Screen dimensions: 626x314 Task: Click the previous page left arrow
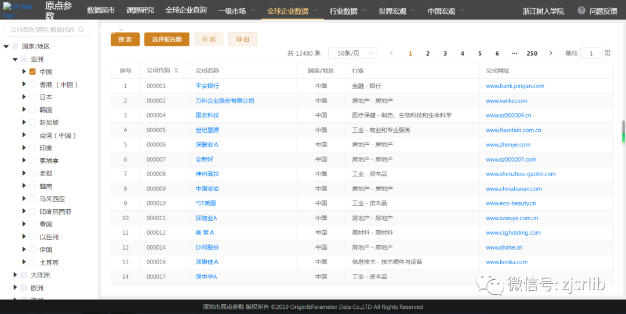point(391,53)
